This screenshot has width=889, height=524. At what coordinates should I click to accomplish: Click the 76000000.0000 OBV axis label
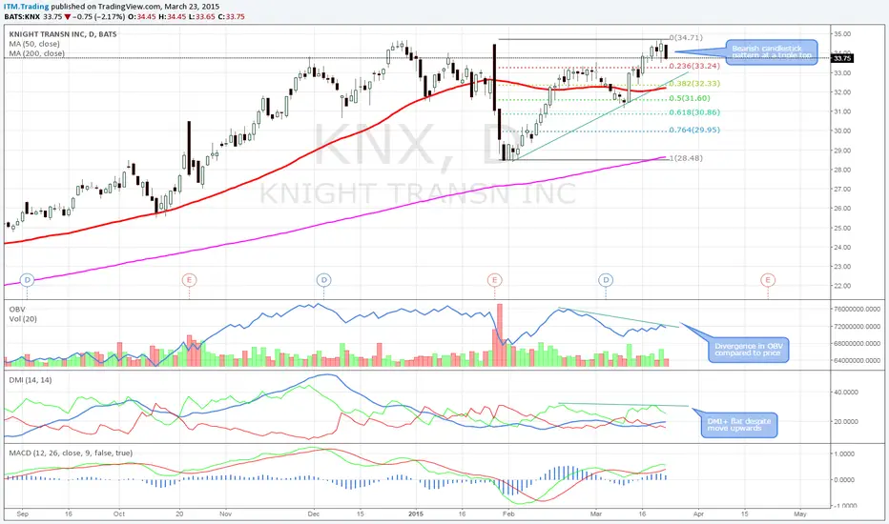(x=857, y=309)
